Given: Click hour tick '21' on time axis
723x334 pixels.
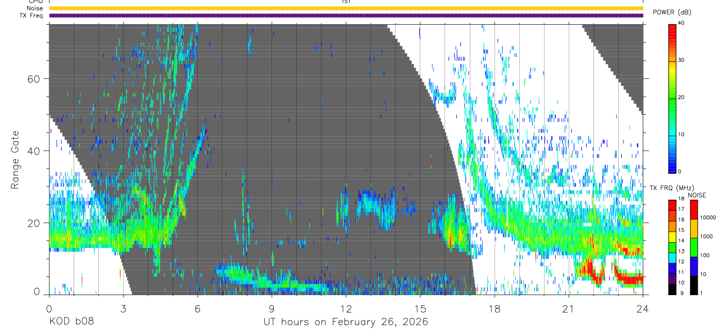Looking at the screenshot, I should coord(569,309).
